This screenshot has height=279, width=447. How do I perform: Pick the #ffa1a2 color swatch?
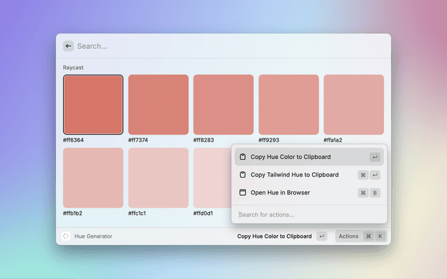click(x=353, y=105)
